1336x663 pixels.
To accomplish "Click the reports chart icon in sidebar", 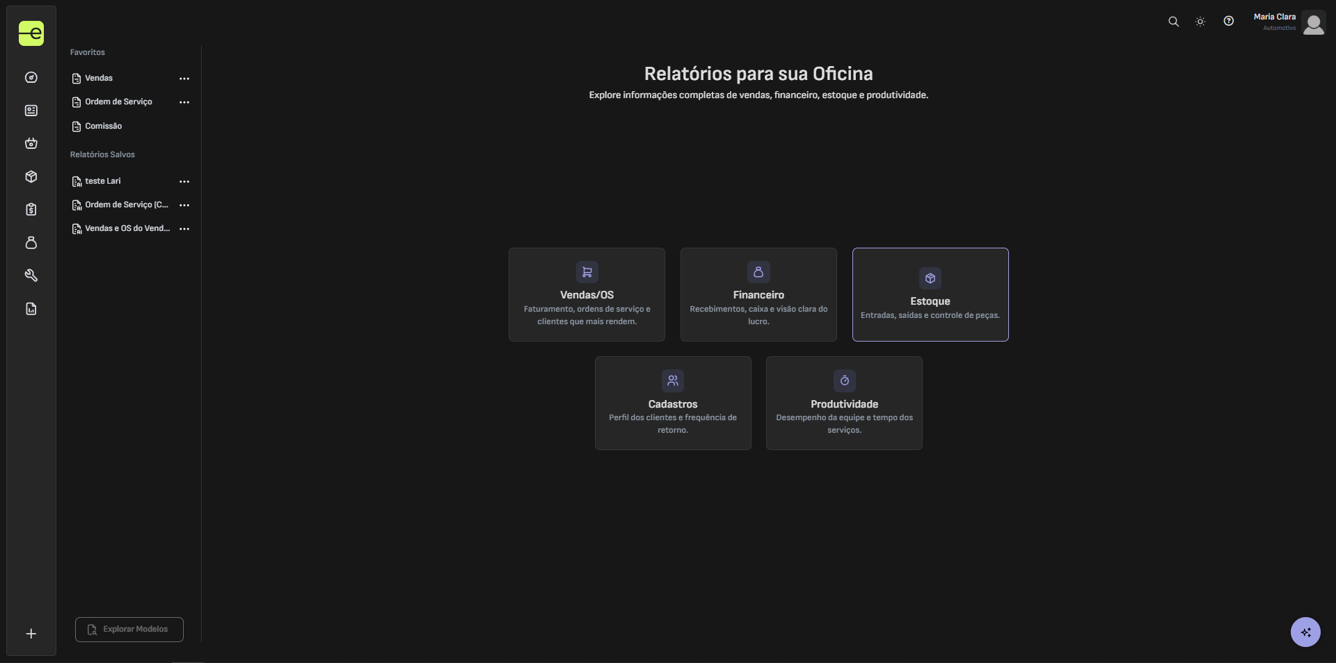I will [31, 309].
